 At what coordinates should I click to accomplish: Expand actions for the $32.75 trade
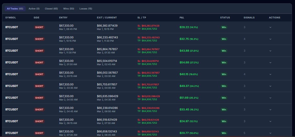point(270,39)
